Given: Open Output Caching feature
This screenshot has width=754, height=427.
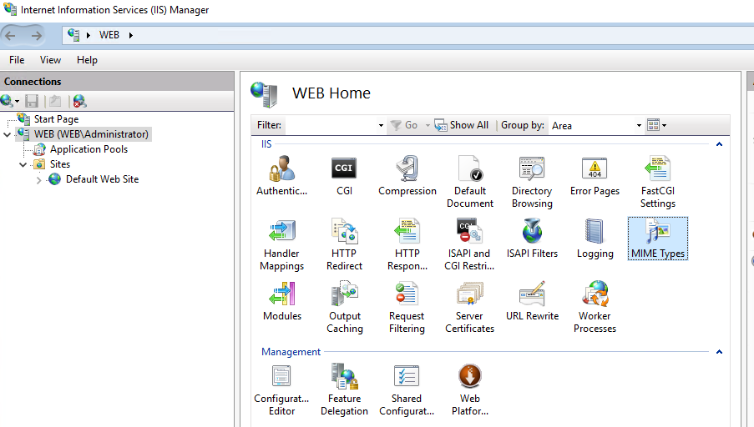Looking at the screenshot, I should pos(345,308).
